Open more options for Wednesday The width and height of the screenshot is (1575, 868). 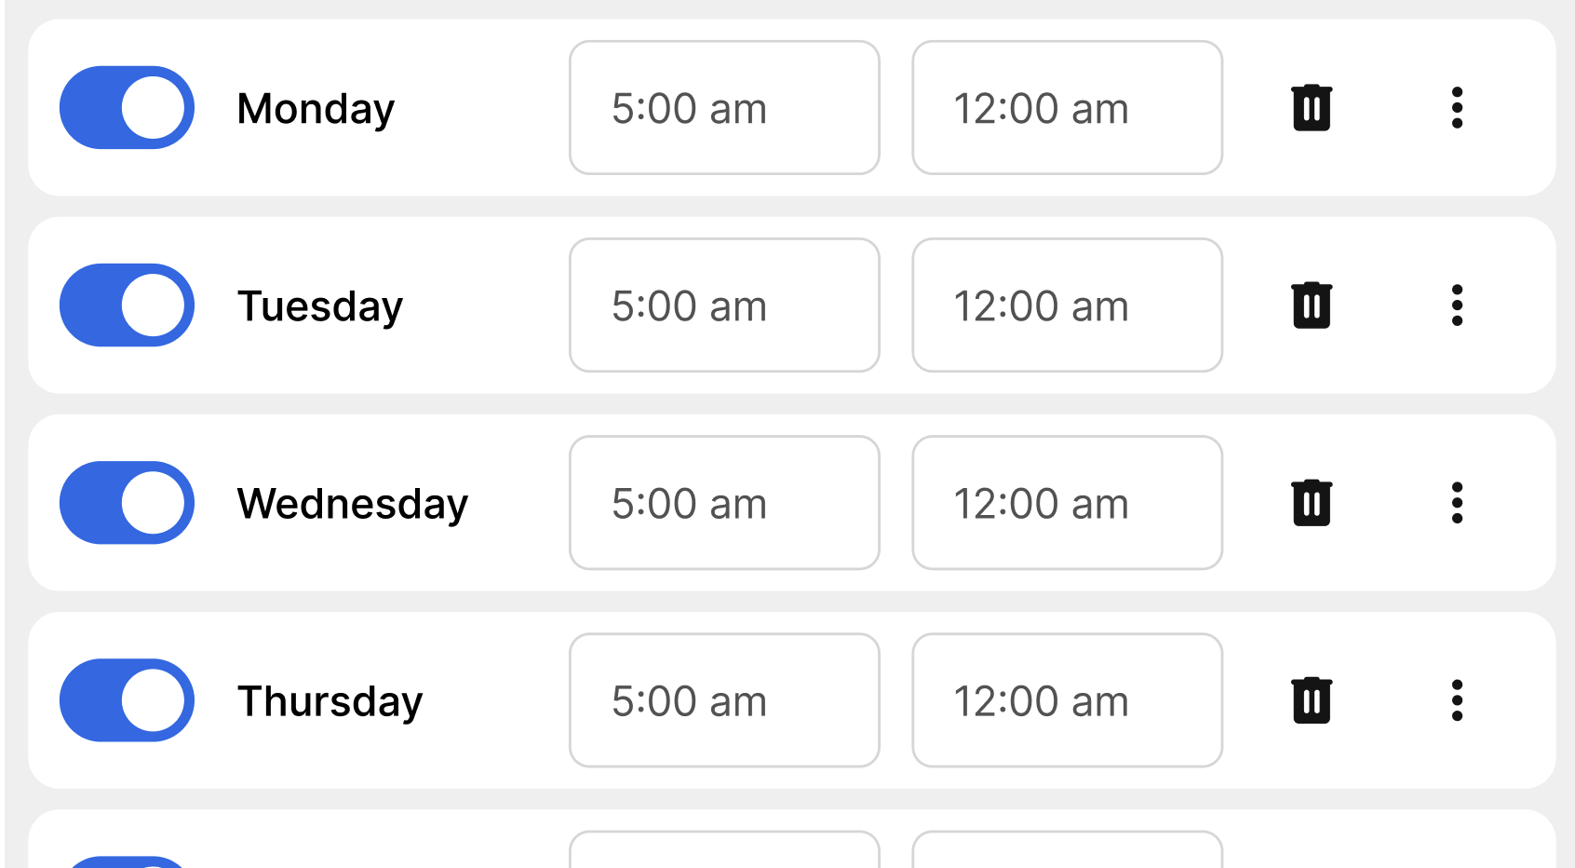point(1457,503)
